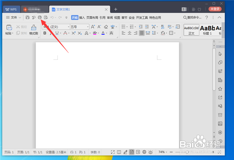
Task: Switch to the WPS home tab
Action: click(11, 9)
